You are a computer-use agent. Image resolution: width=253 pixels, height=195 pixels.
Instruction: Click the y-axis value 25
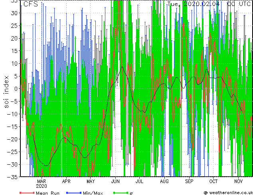14,25
